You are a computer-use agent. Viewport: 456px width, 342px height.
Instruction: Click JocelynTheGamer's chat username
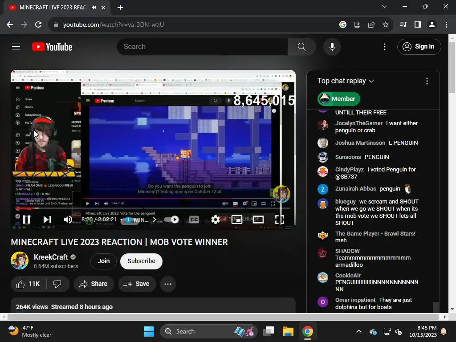[358, 123]
